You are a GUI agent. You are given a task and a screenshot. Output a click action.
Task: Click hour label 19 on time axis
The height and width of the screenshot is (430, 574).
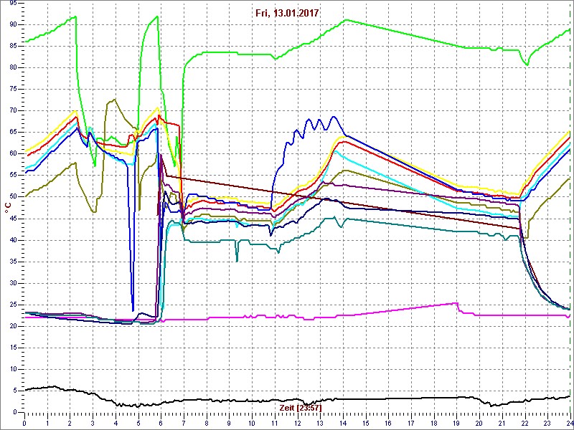(457, 423)
